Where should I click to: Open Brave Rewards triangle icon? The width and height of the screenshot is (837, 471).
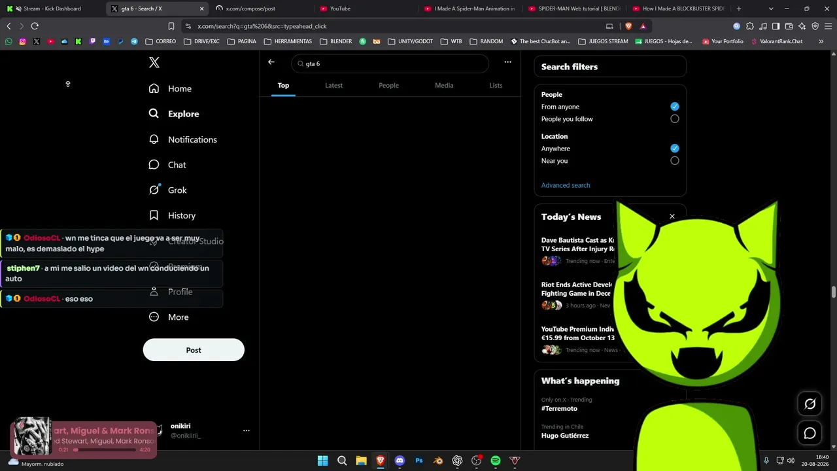pyautogui.click(x=643, y=26)
